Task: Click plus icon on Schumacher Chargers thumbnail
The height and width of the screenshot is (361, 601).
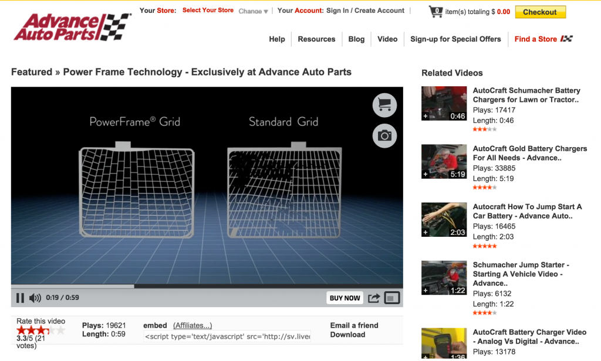Action: 426,116
